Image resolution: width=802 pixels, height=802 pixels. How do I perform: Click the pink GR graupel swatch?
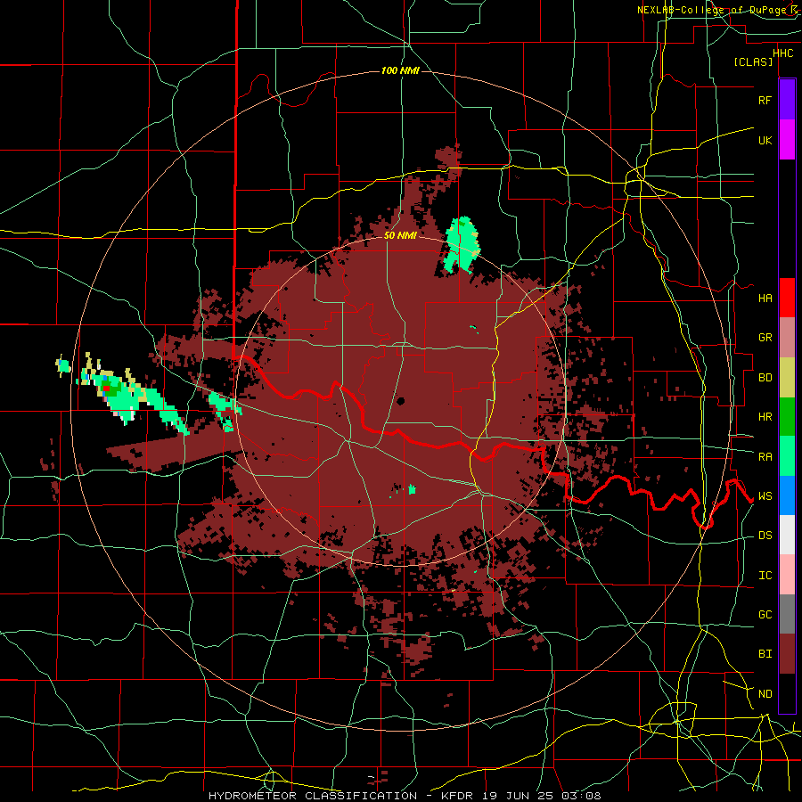[x=787, y=338]
